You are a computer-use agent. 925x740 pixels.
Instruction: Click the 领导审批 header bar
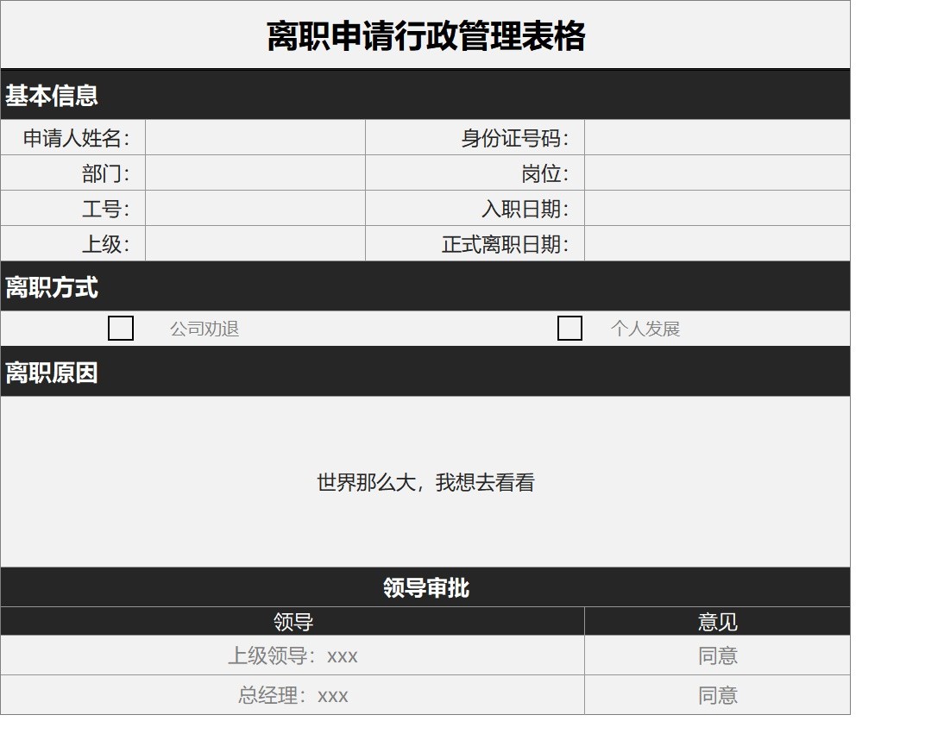tap(426, 586)
